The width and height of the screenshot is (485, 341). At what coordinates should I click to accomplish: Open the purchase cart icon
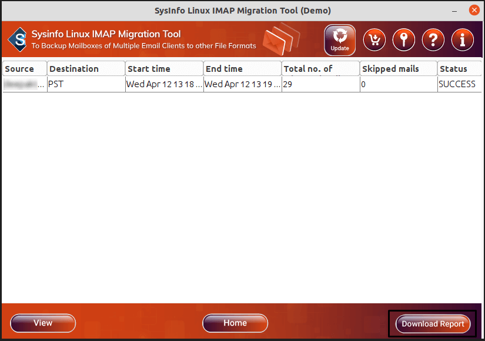[374, 39]
